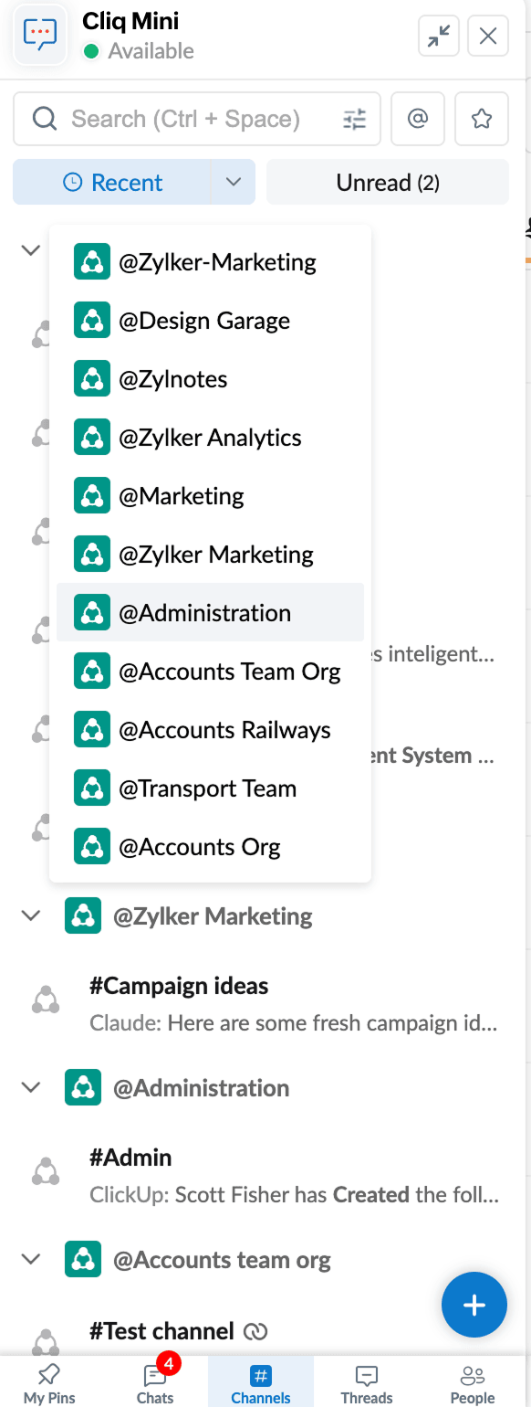Go to the People tab
531x1407 pixels.
click(473, 1382)
